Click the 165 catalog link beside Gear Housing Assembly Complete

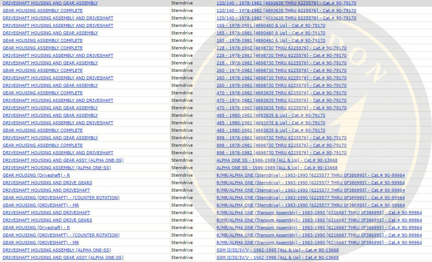[x=271, y=40]
